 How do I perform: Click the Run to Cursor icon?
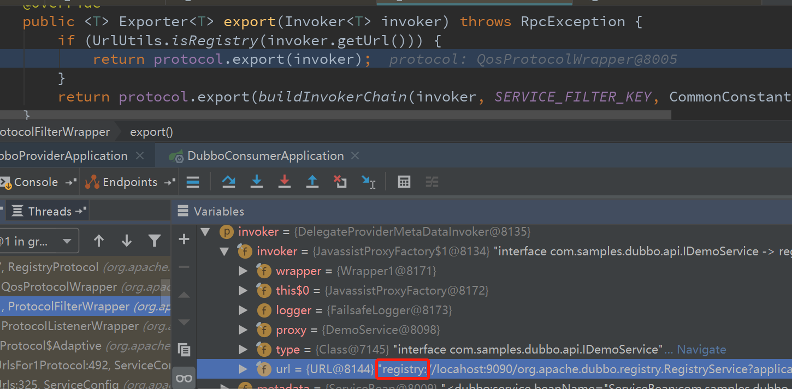click(x=369, y=182)
